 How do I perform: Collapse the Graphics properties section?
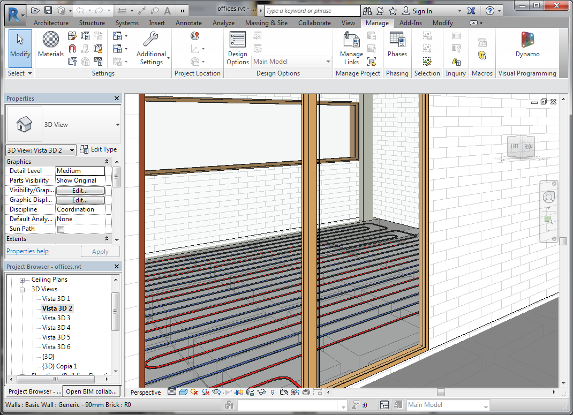coord(107,162)
